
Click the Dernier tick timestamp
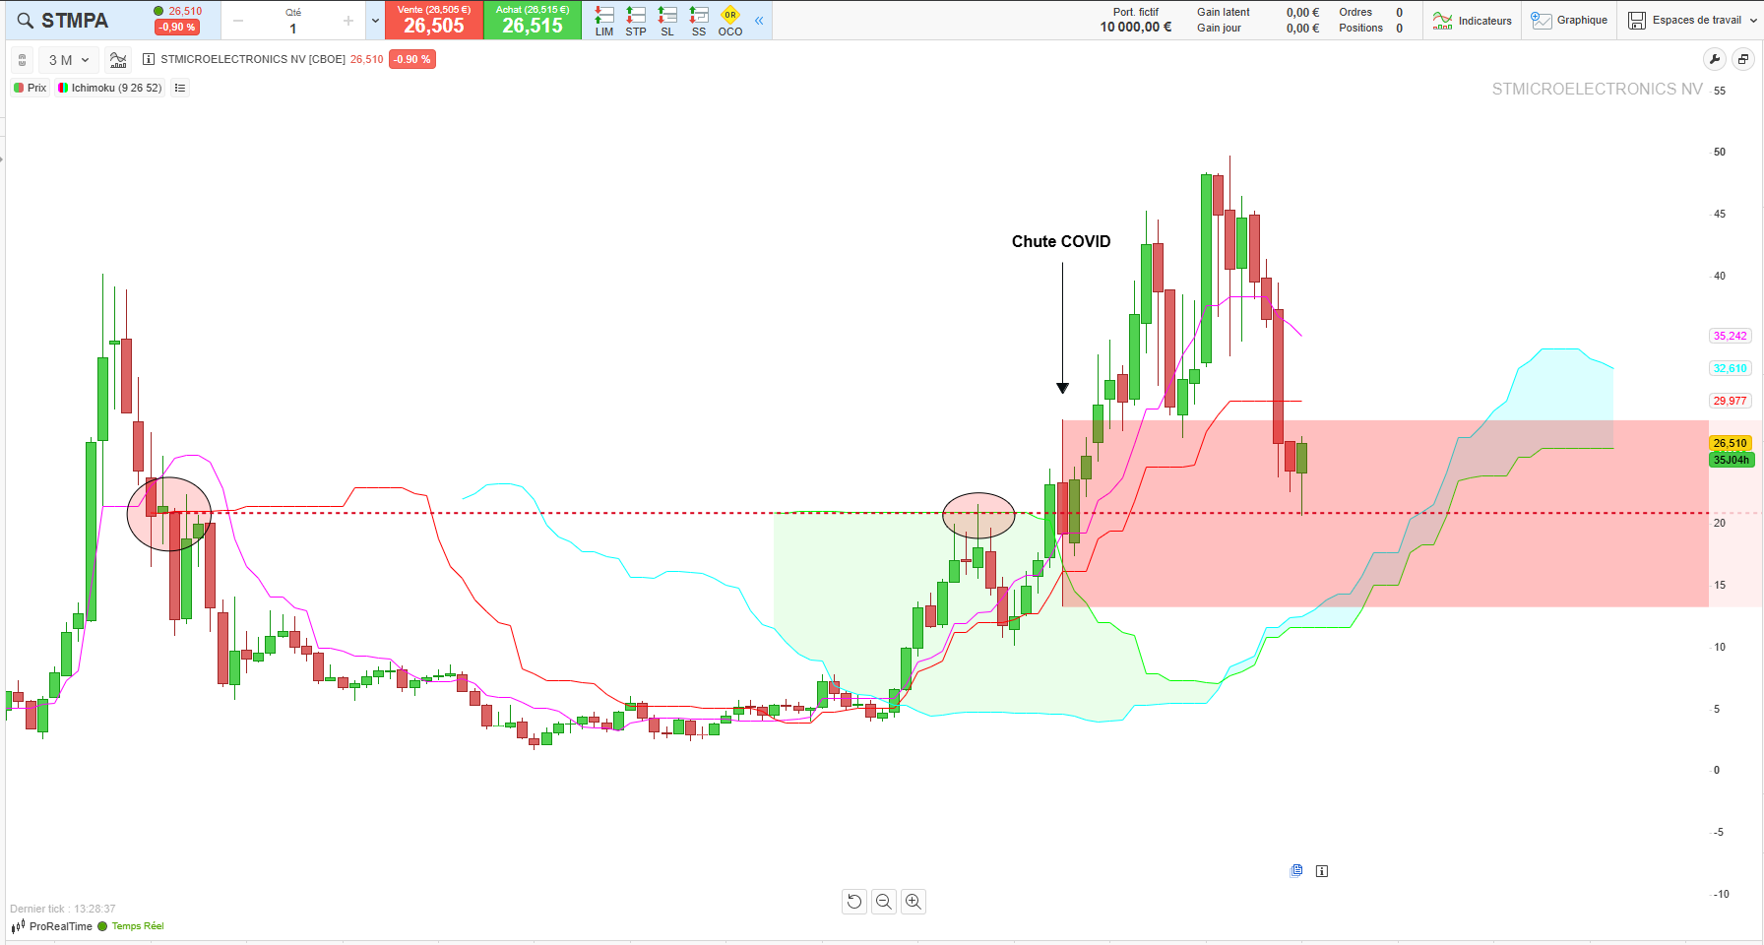click(63, 909)
